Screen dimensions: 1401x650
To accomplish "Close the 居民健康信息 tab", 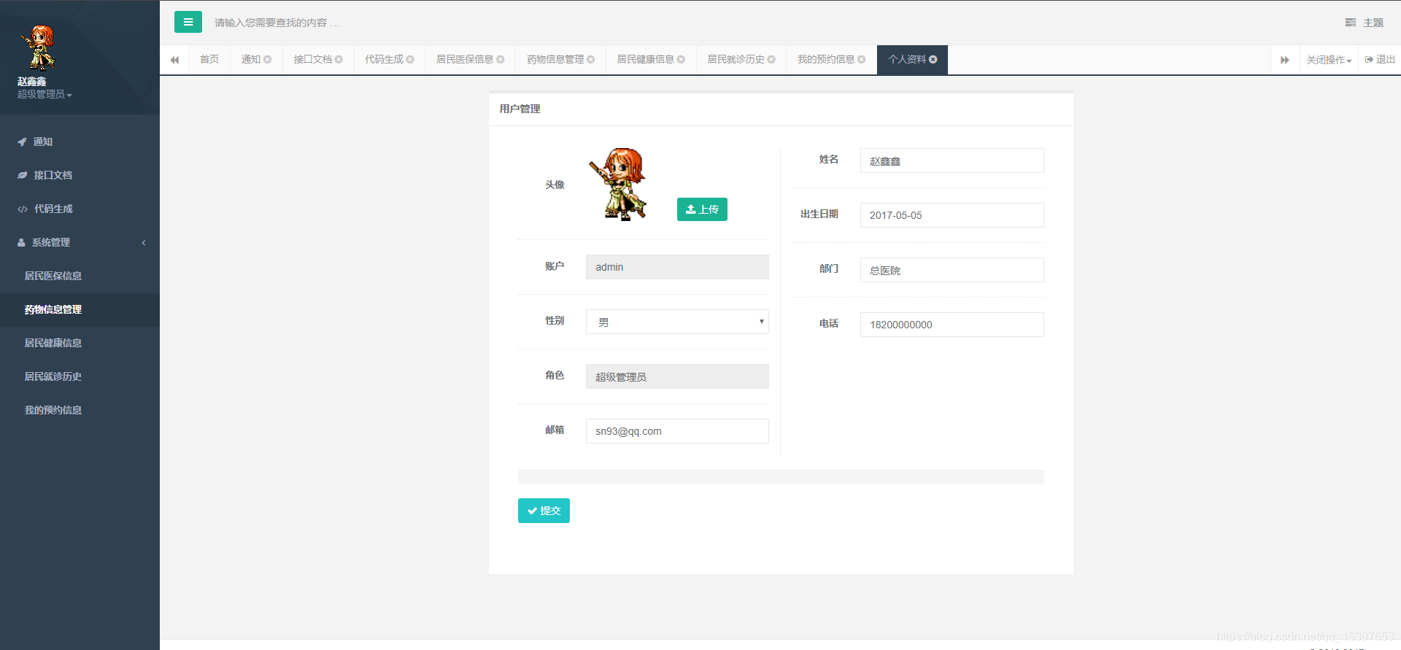I will 681,60.
